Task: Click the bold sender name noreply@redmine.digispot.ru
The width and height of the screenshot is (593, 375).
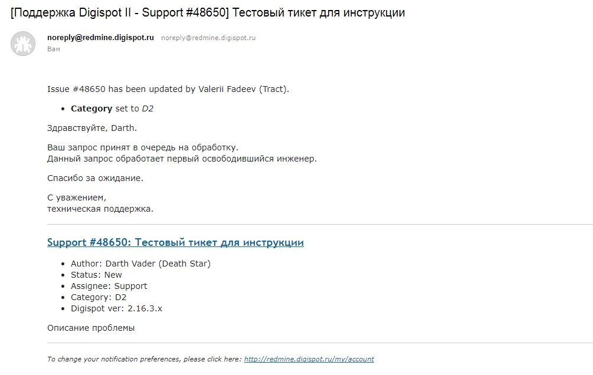Action: coord(100,37)
